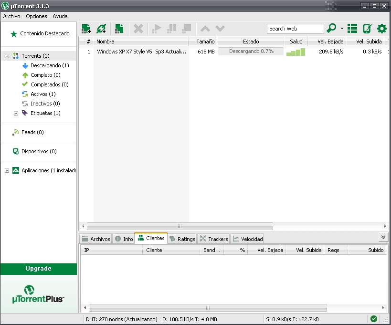The width and height of the screenshot is (391, 325).
Task: Expand the Etiquetas (1) node
Action: click(x=16, y=114)
